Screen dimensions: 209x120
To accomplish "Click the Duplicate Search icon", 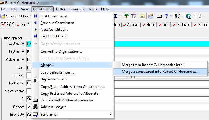I will coord(35,79).
